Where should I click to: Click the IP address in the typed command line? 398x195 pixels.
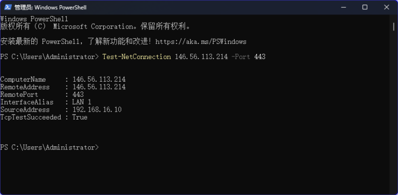(x=201, y=57)
